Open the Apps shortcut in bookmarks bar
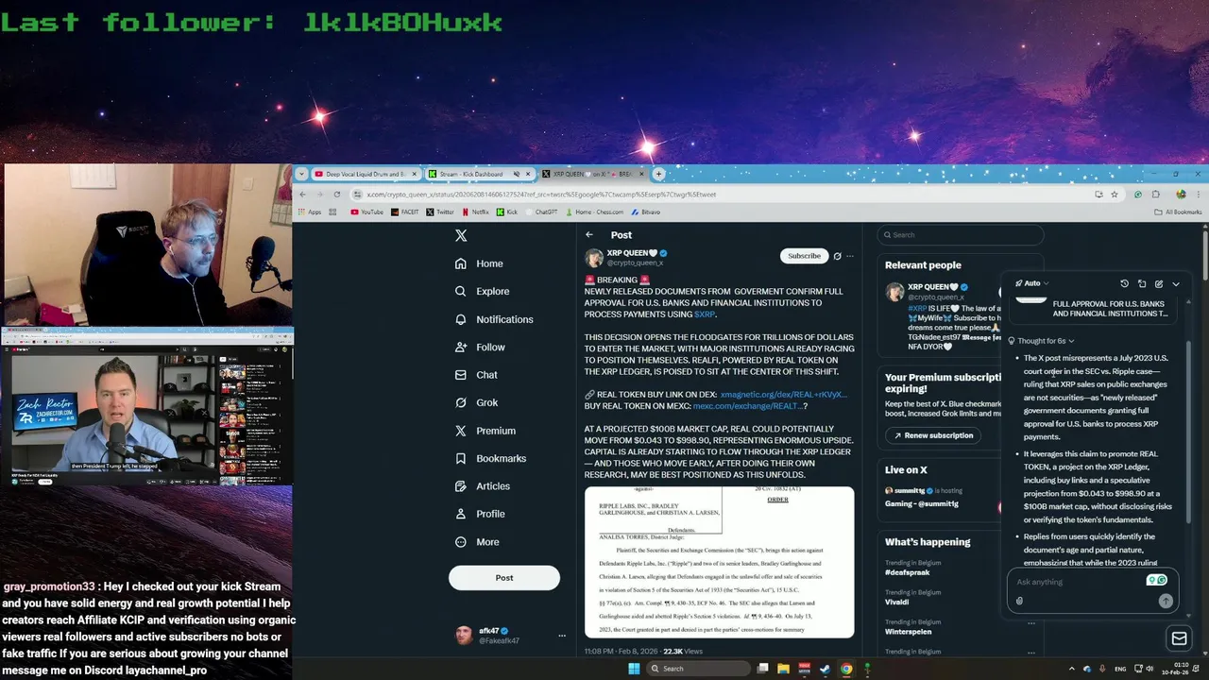 point(309,212)
